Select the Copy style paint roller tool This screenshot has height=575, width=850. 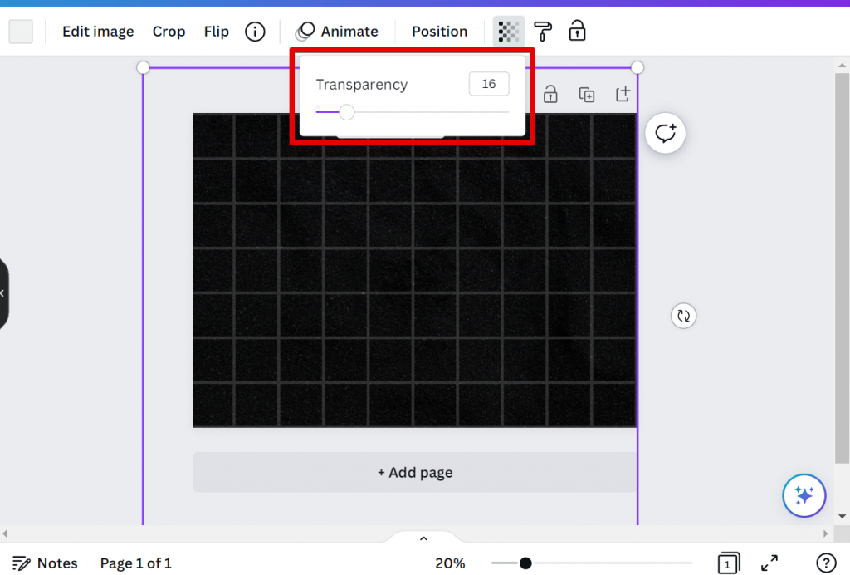(x=543, y=31)
